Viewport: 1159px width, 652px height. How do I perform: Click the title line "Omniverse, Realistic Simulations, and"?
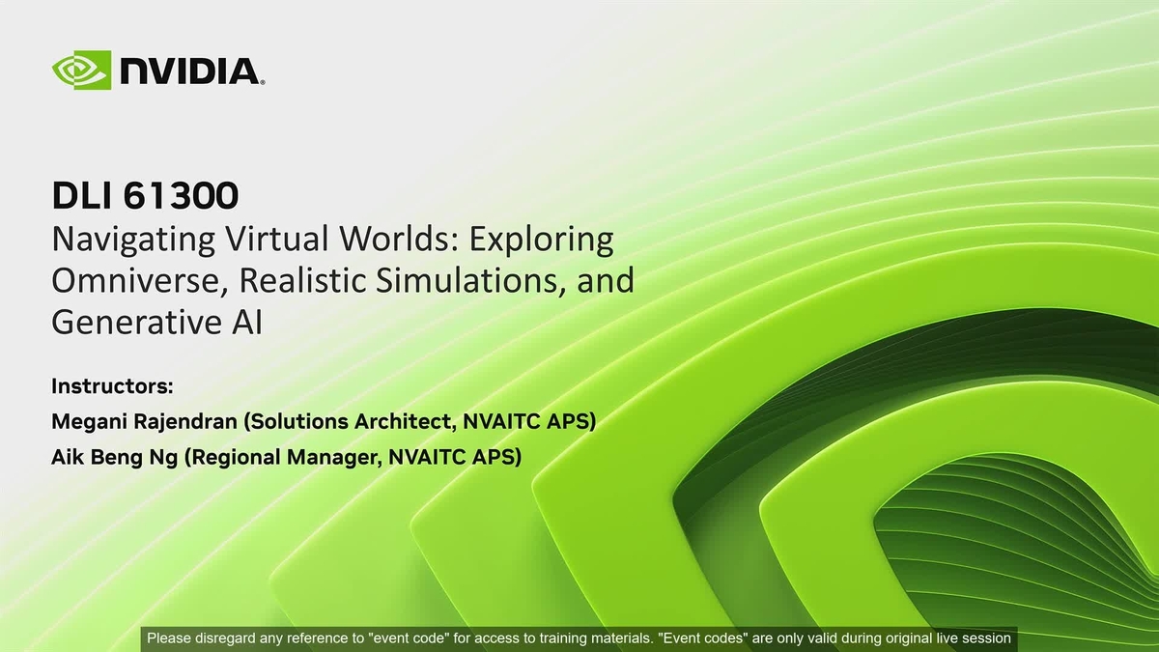point(342,281)
